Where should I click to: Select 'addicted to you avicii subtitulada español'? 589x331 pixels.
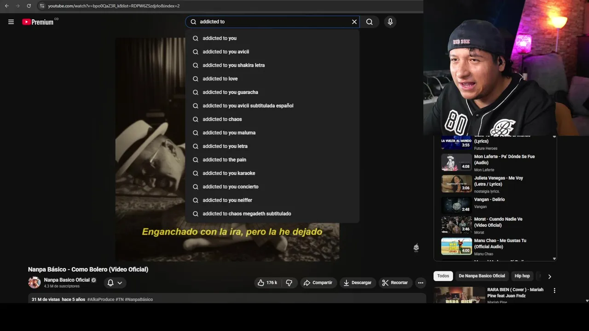click(x=272, y=106)
